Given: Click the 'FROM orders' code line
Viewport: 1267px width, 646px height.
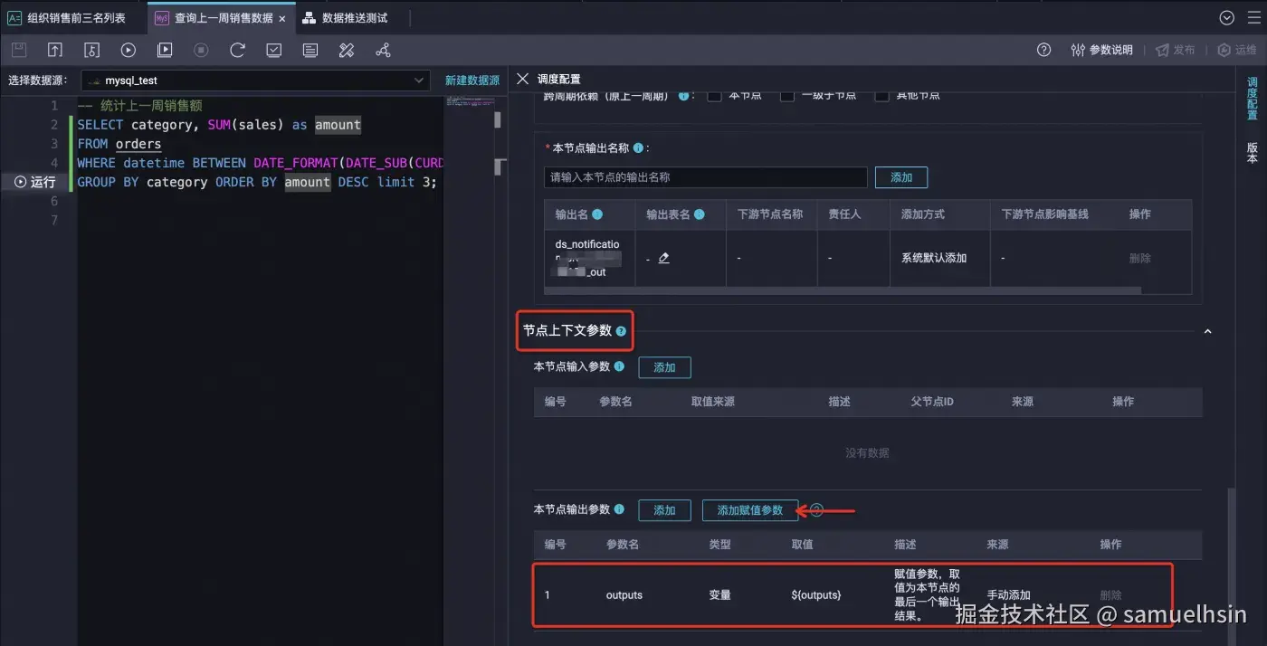Looking at the screenshot, I should click(119, 144).
